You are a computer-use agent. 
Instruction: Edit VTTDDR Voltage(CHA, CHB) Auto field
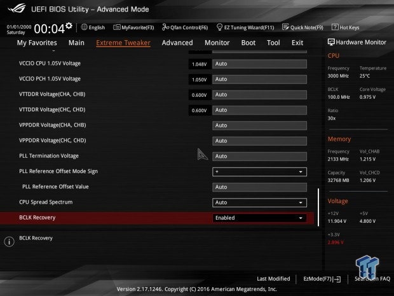(259, 95)
